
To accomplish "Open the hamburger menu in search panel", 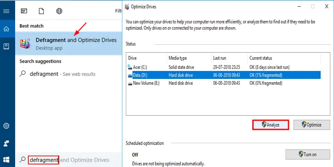I will pos(6,11).
